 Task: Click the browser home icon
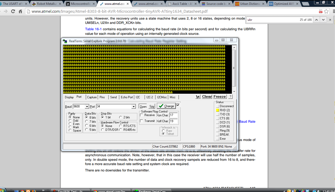(21, 11)
